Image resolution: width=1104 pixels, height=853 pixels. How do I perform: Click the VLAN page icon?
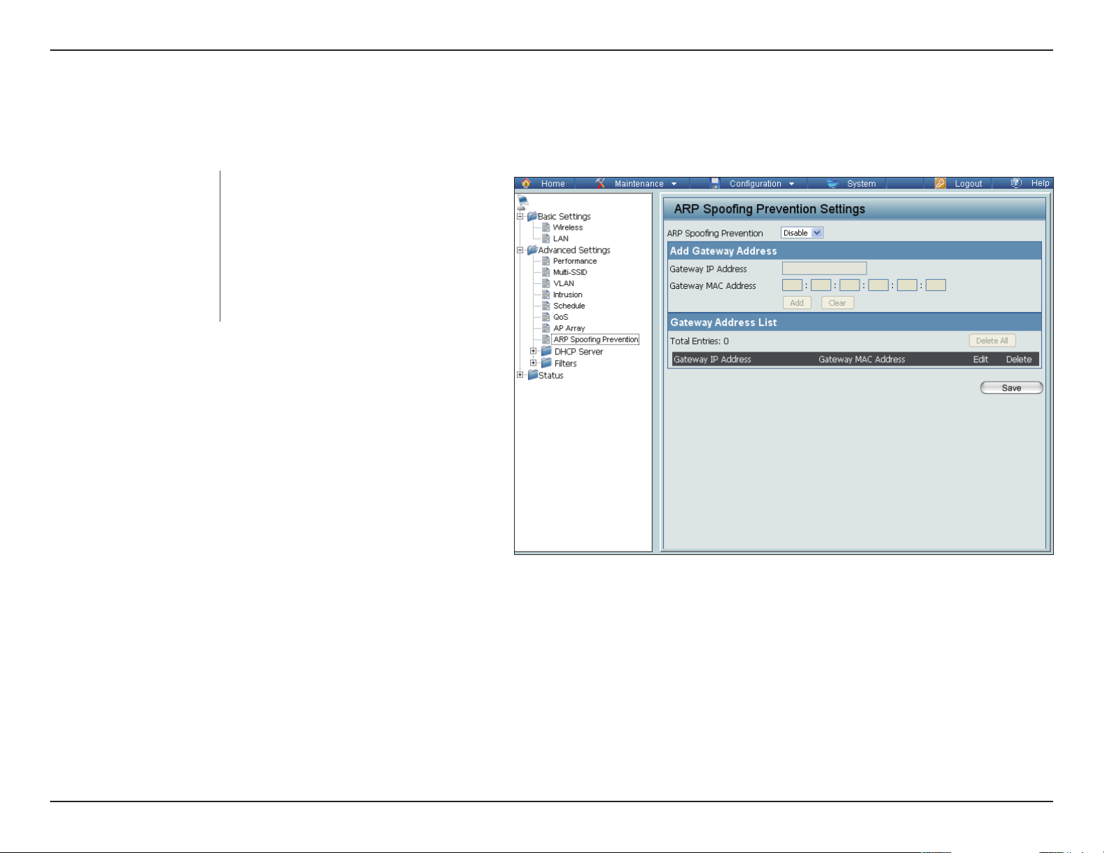pos(546,283)
